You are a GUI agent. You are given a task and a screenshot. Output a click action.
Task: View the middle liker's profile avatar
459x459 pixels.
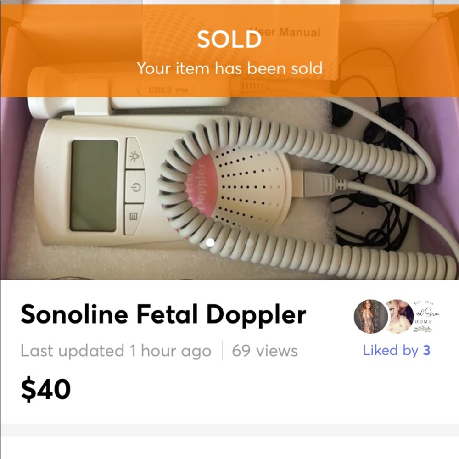point(397,317)
